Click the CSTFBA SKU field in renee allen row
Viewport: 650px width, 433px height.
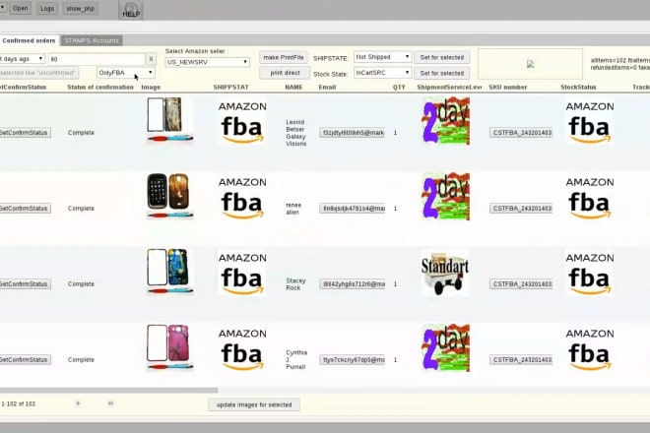(x=521, y=208)
